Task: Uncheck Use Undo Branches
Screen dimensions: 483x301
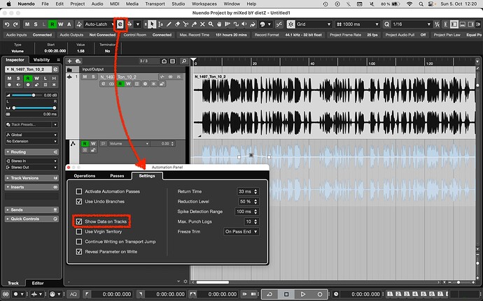Action: click(79, 202)
